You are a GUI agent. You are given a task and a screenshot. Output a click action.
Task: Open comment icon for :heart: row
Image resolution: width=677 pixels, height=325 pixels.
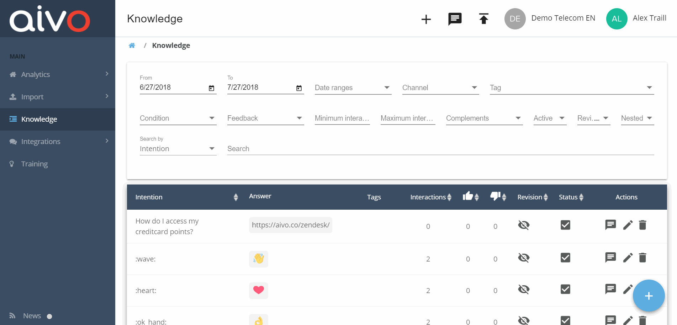[610, 289]
